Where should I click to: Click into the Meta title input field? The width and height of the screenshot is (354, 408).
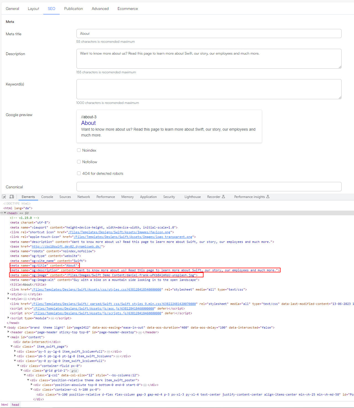click(x=209, y=33)
